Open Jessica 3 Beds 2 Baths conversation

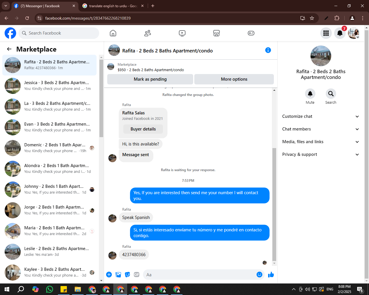click(x=50, y=86)
